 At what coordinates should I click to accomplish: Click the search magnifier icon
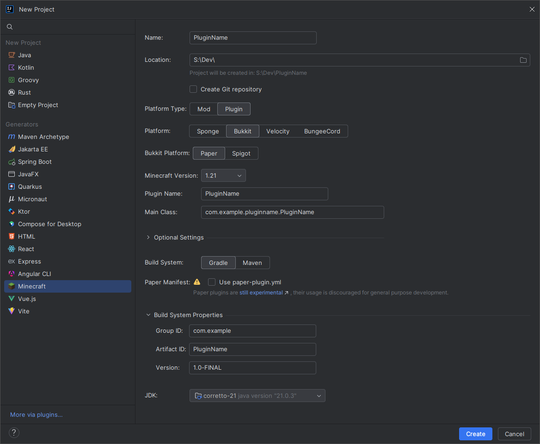pyautogui.click(x=10, y=27)
